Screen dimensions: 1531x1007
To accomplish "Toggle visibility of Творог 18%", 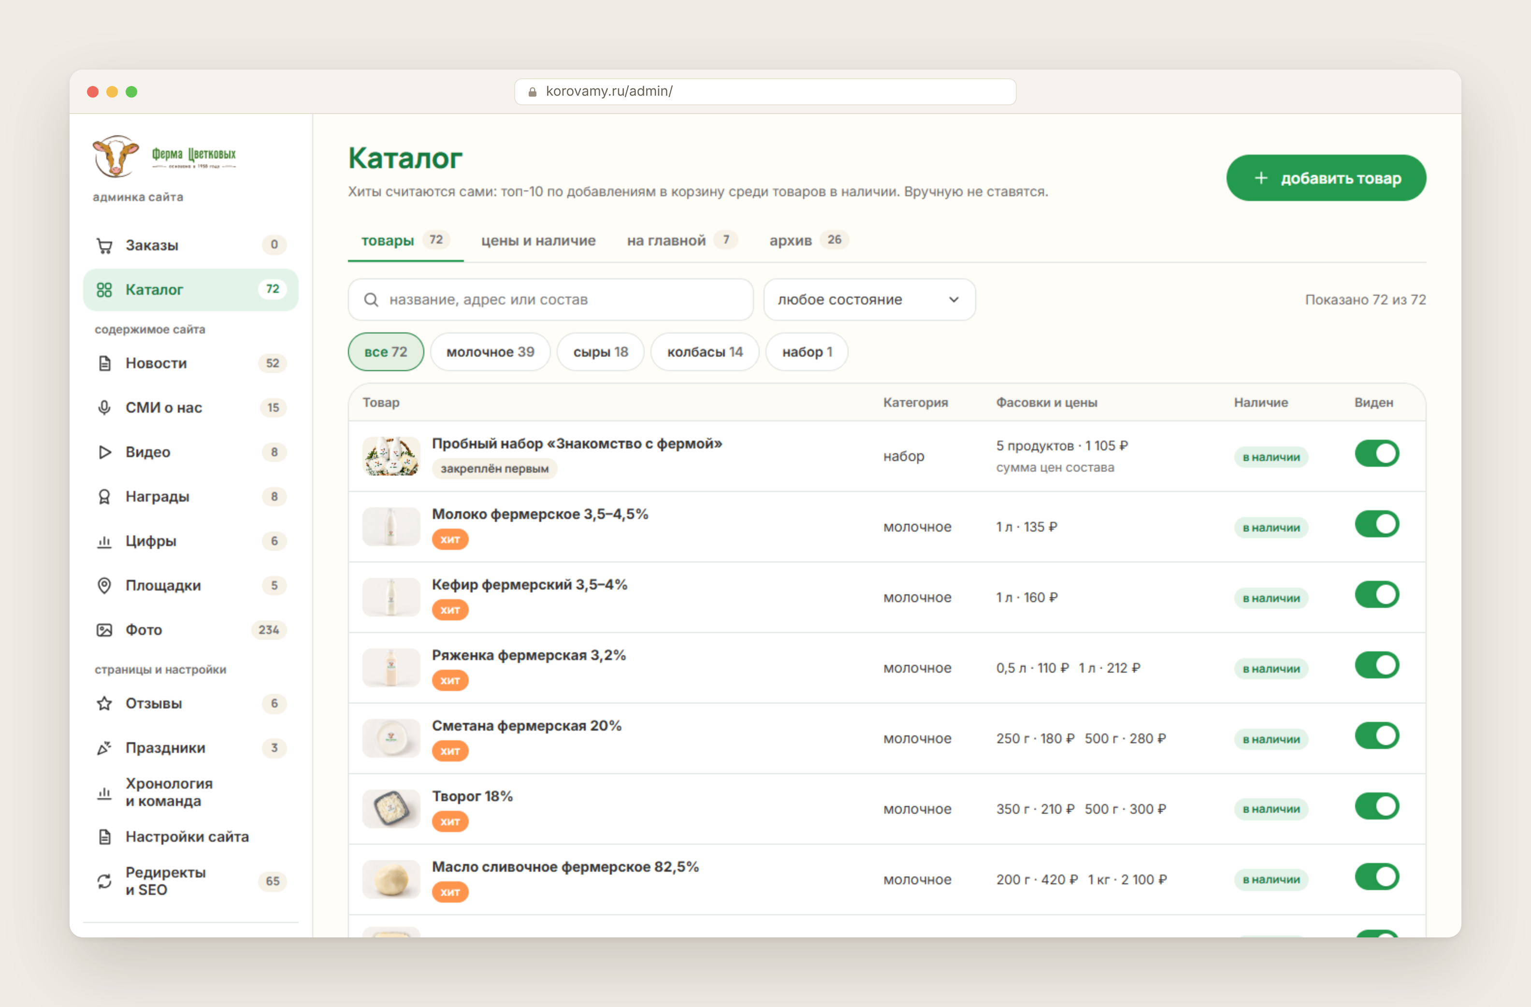I will [x=1377, y=806].
